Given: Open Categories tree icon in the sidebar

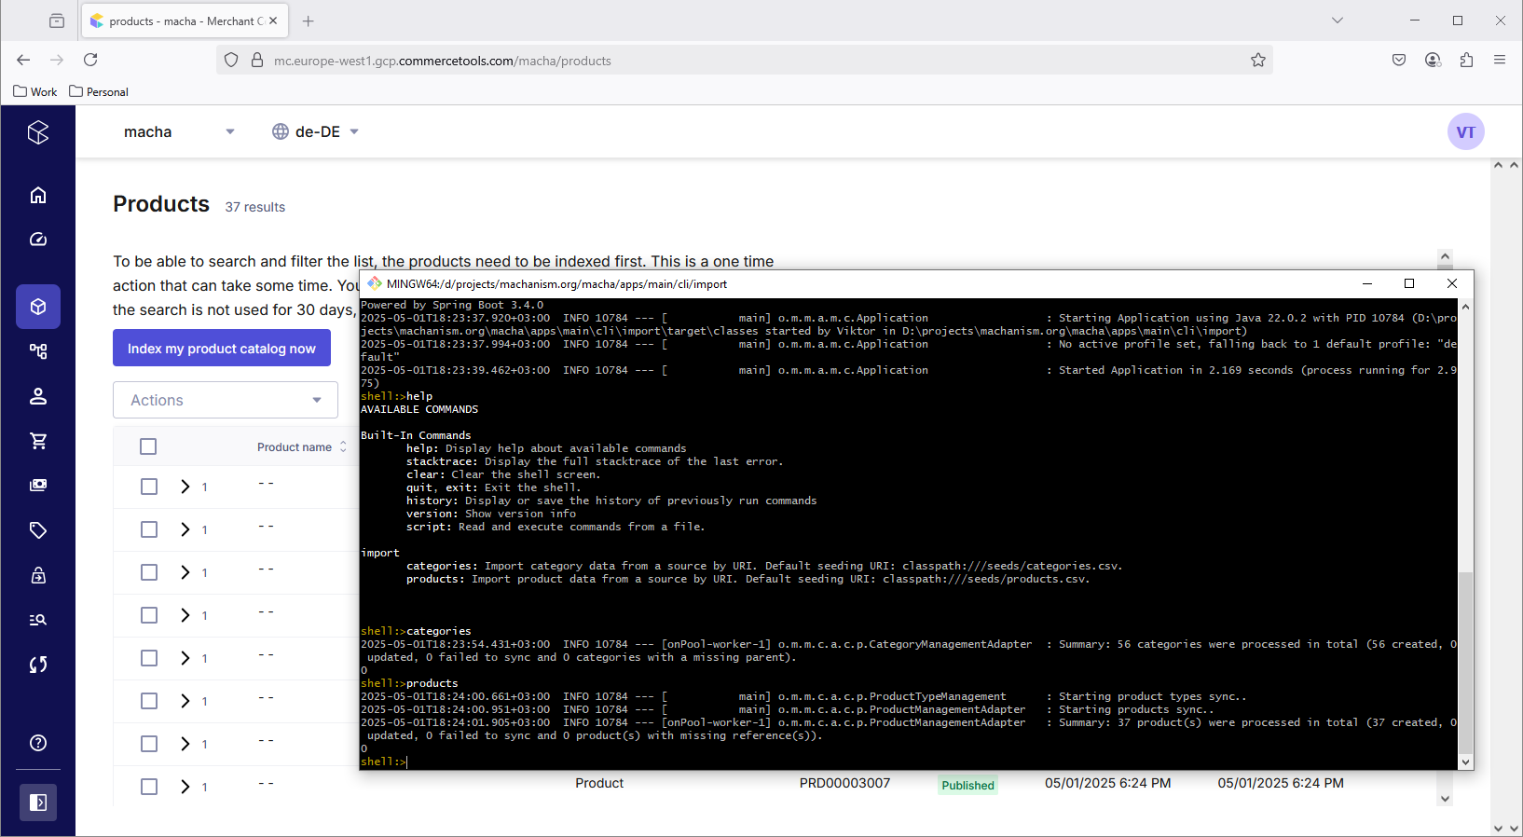Looking at the screenshot, I should pyautogui.click(x=38, y=351).
